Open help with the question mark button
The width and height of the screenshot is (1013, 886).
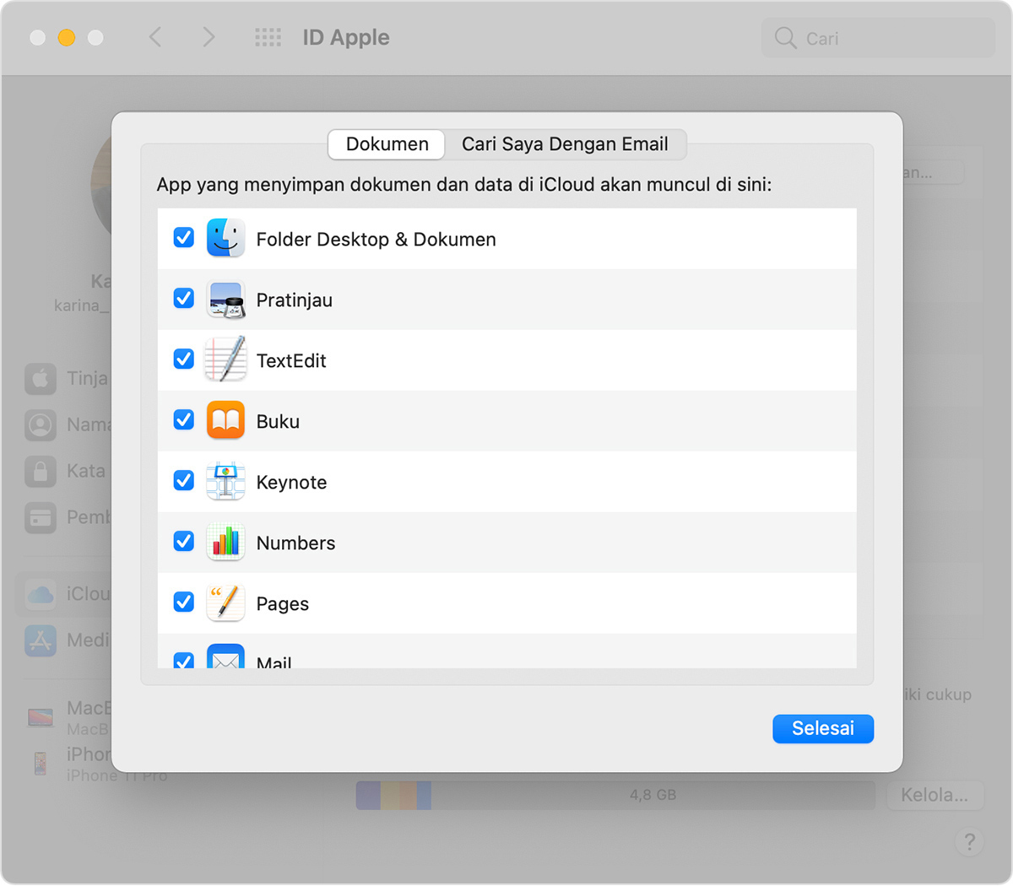coord(969,841)
